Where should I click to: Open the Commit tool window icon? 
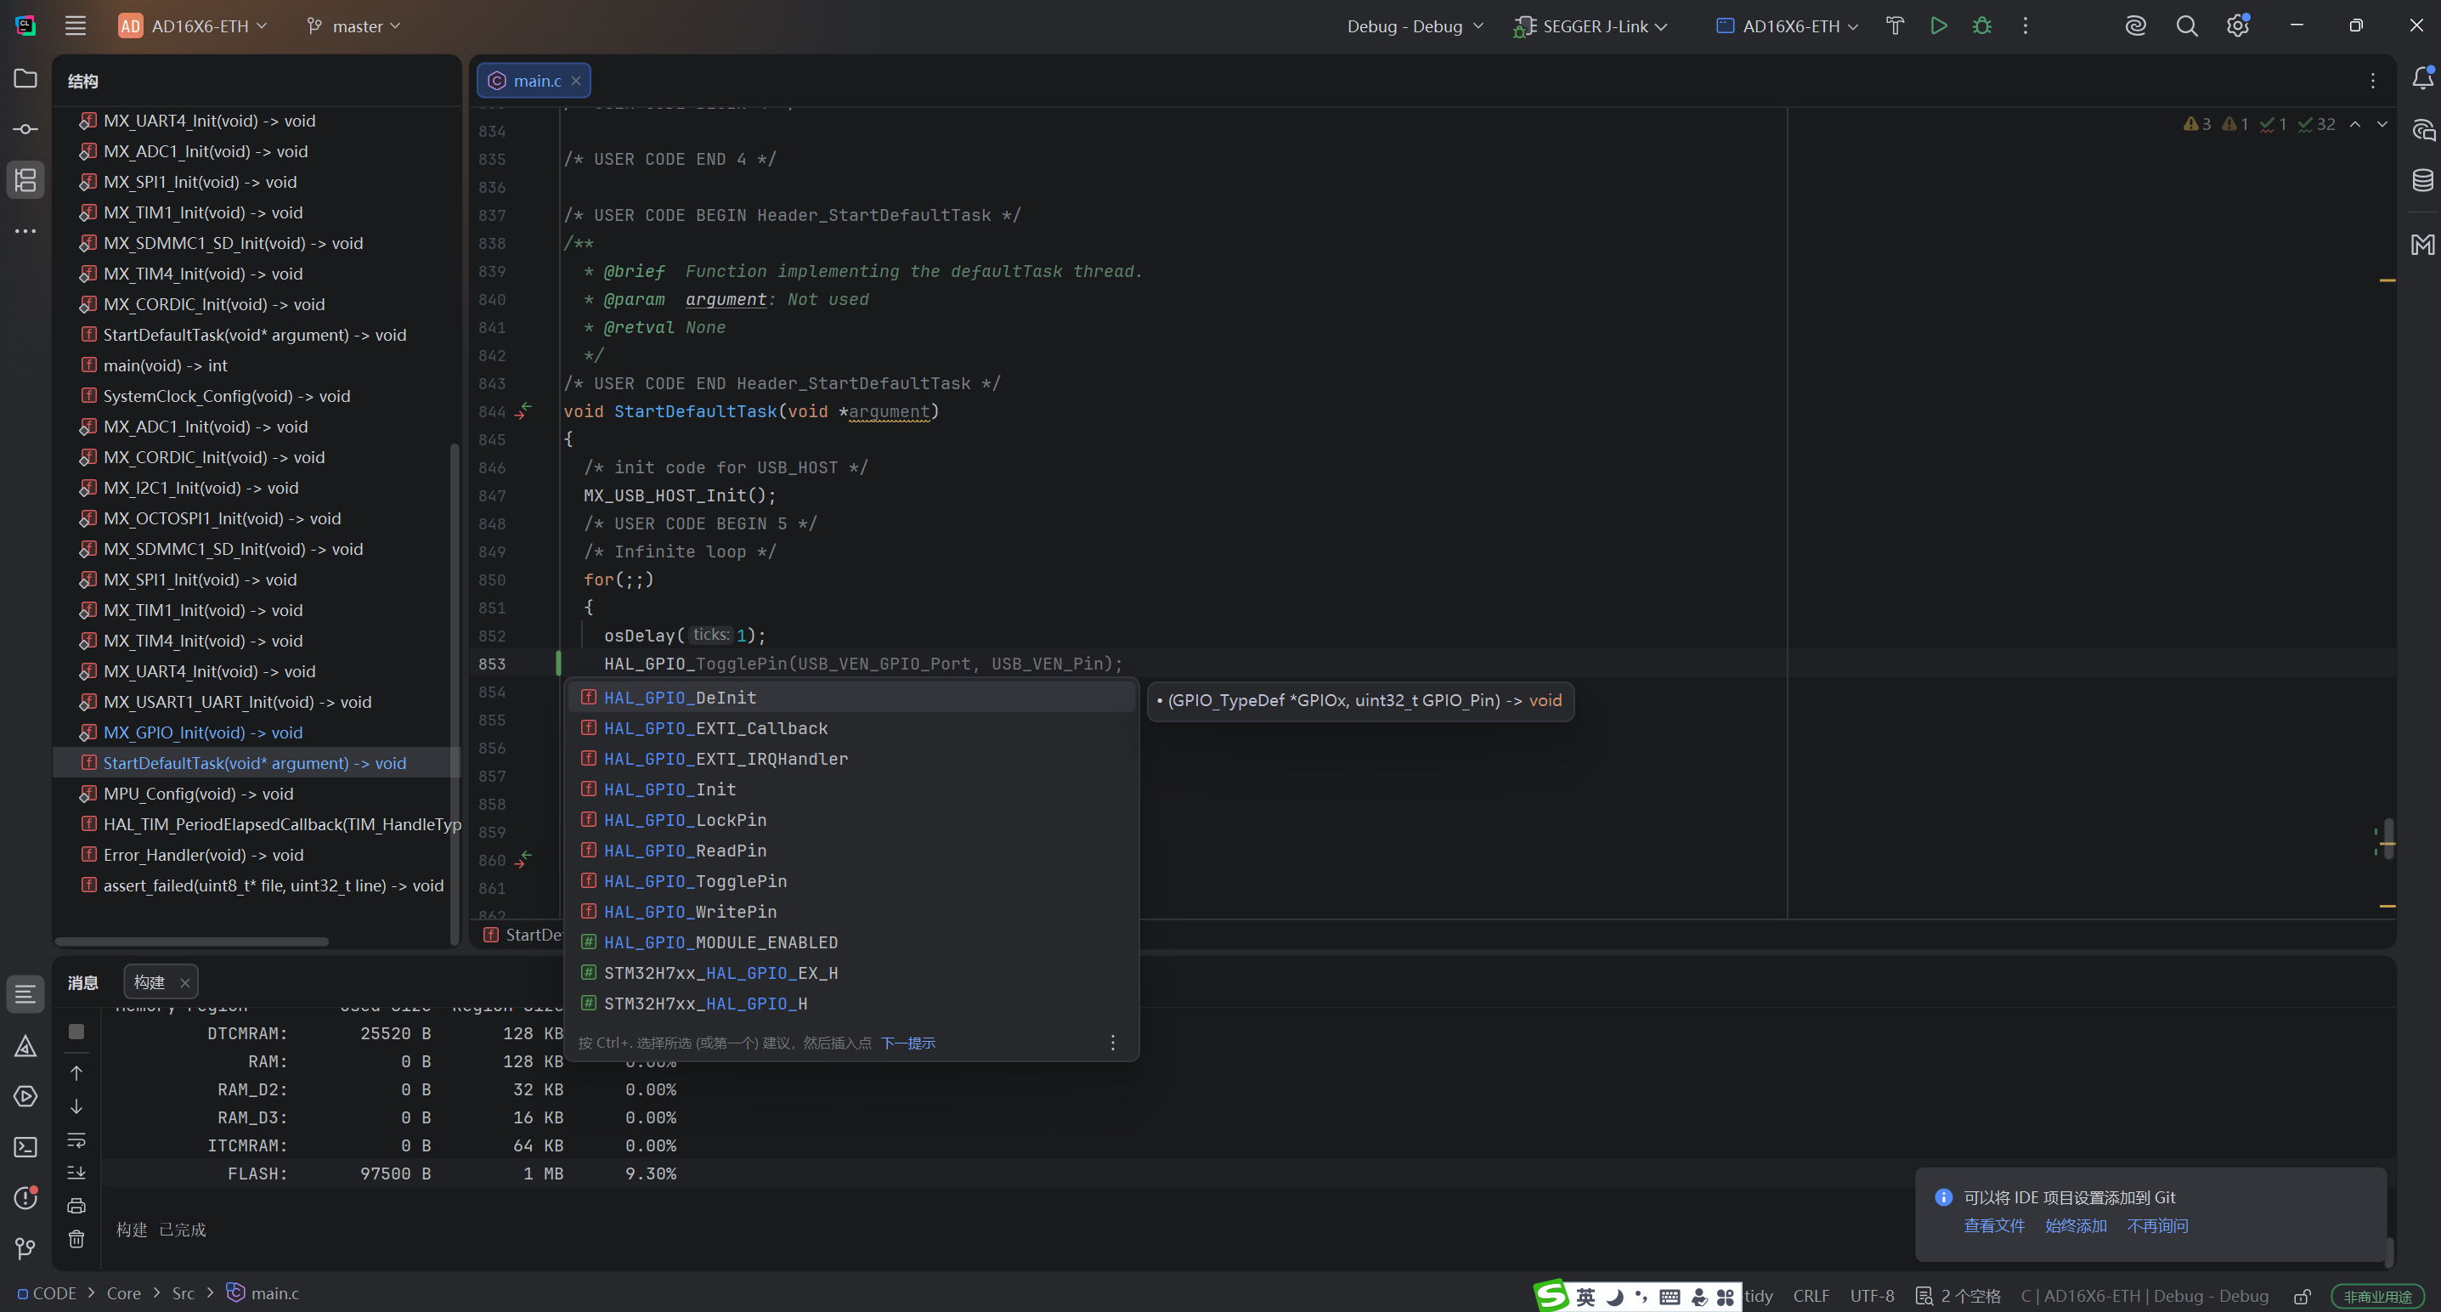tap(25, 129)
